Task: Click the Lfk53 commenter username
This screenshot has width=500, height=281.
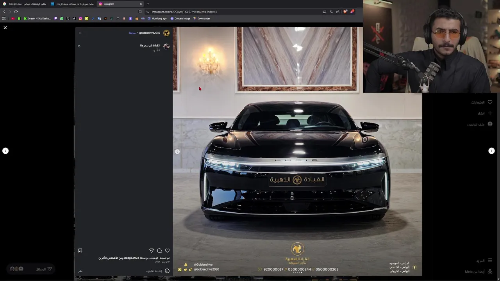Action: pos(156,46)
